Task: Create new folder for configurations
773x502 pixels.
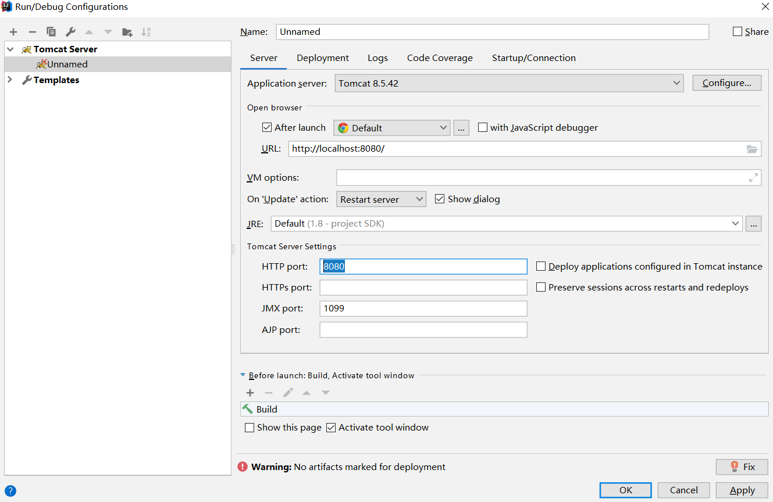Action: point(127,32)
